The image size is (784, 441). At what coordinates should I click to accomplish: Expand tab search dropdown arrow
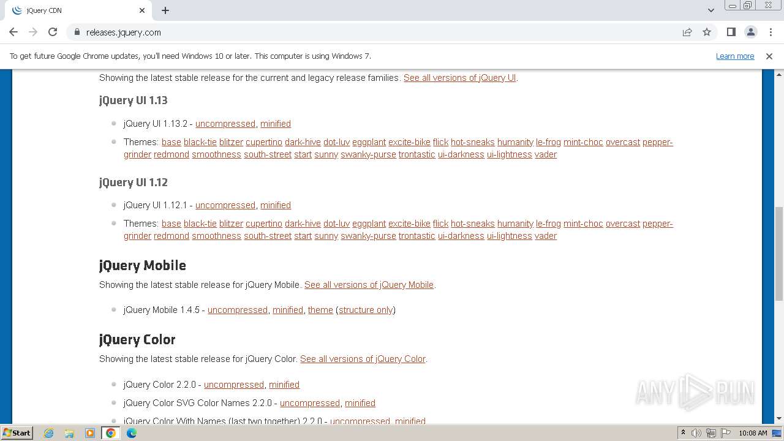click(x=711, y=10)
